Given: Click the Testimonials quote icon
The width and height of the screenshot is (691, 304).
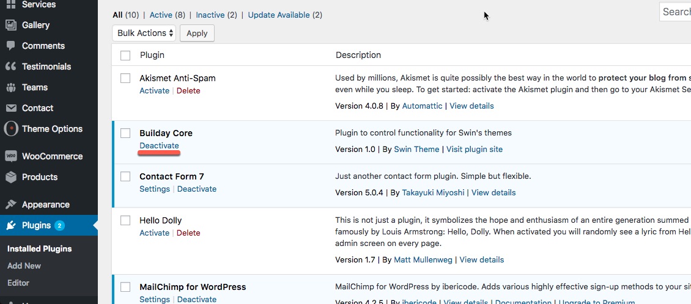Looking at the screenshot, I should 10,67.
